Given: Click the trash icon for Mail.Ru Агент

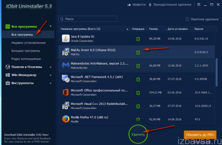Looking at the screenshot, I should [138, 52].
